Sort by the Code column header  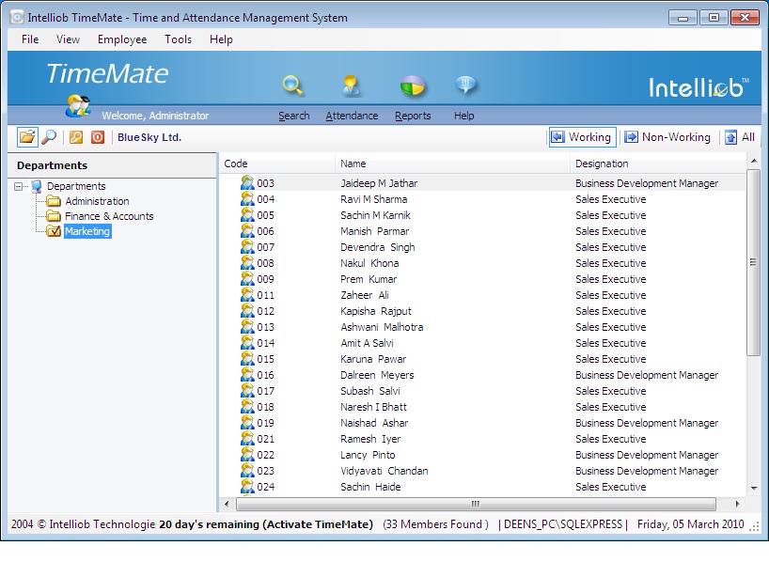pos(277,164)
